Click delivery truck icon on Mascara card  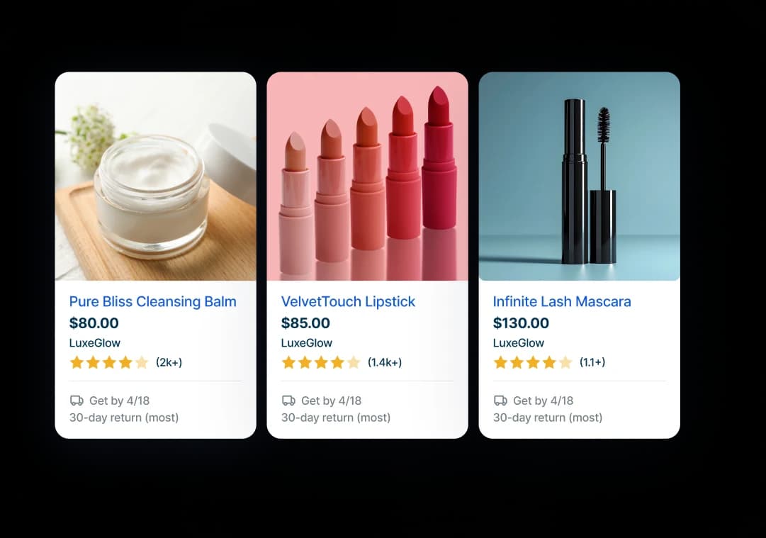501,400
